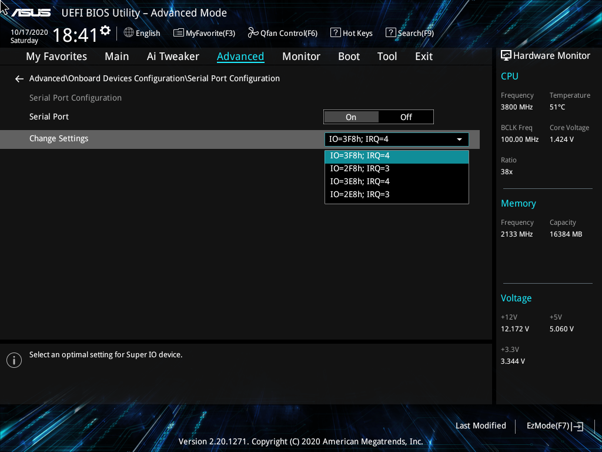Switch to EzMode(F7)

pyautogui.click(x=548, y=426)
